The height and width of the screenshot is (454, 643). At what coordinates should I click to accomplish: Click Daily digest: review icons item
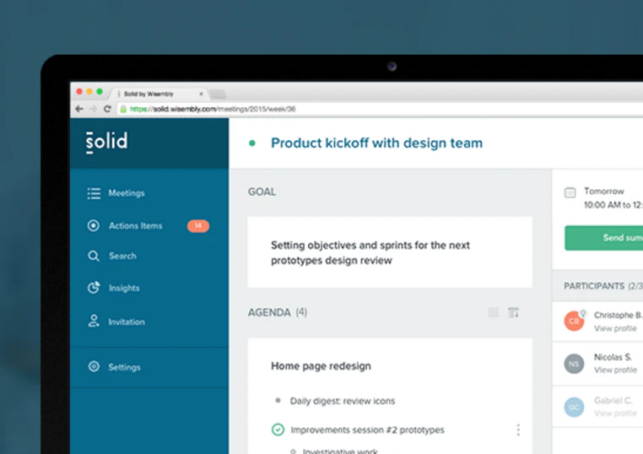[x=343, y=401]
